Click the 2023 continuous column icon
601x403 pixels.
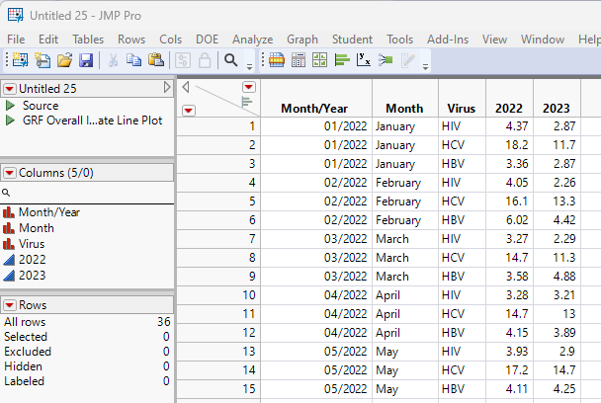9,276
